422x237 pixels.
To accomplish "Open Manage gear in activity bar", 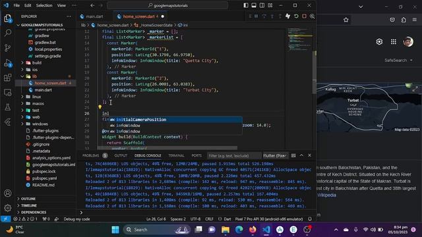I will 7,208.
